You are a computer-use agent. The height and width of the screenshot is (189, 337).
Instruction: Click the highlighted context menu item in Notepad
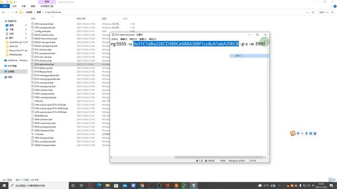249,56
